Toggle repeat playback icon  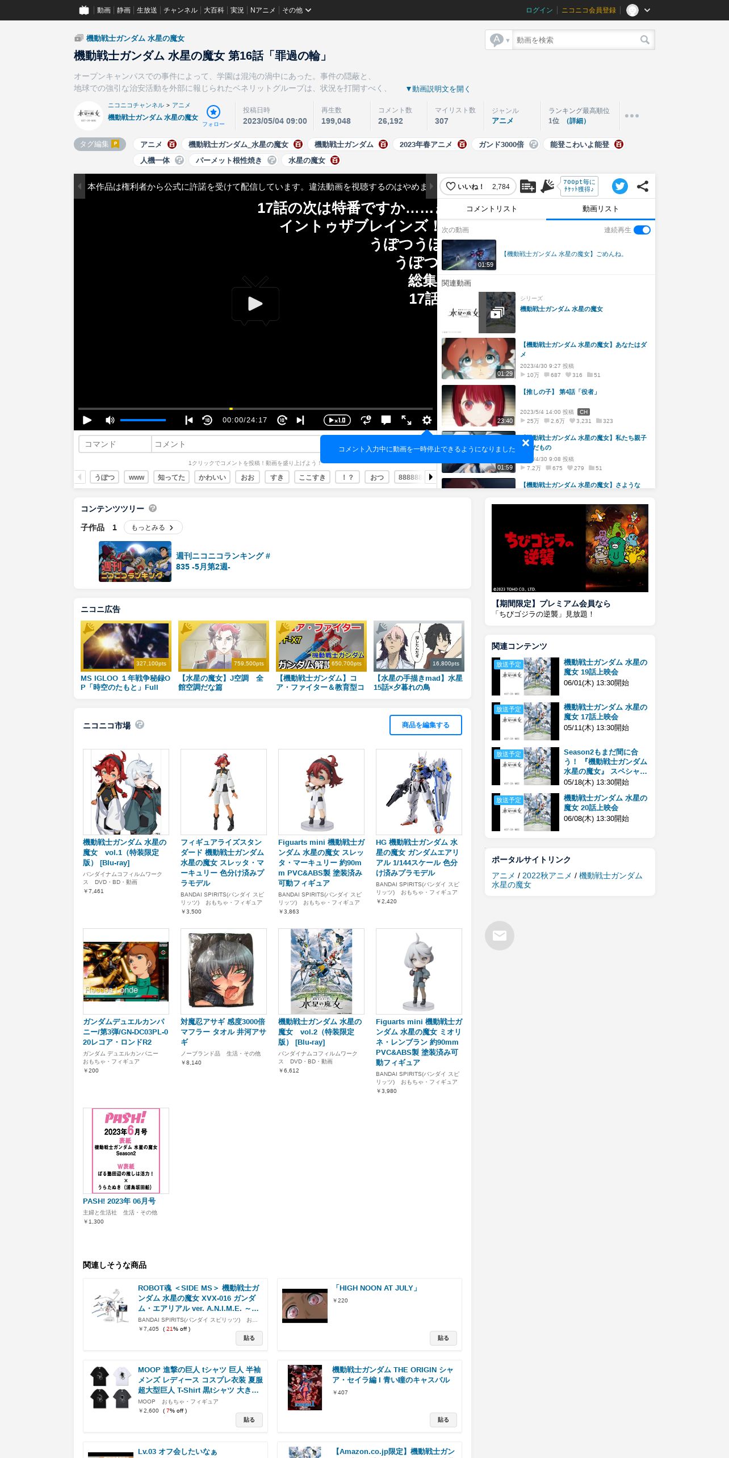(x=366, y=420)
